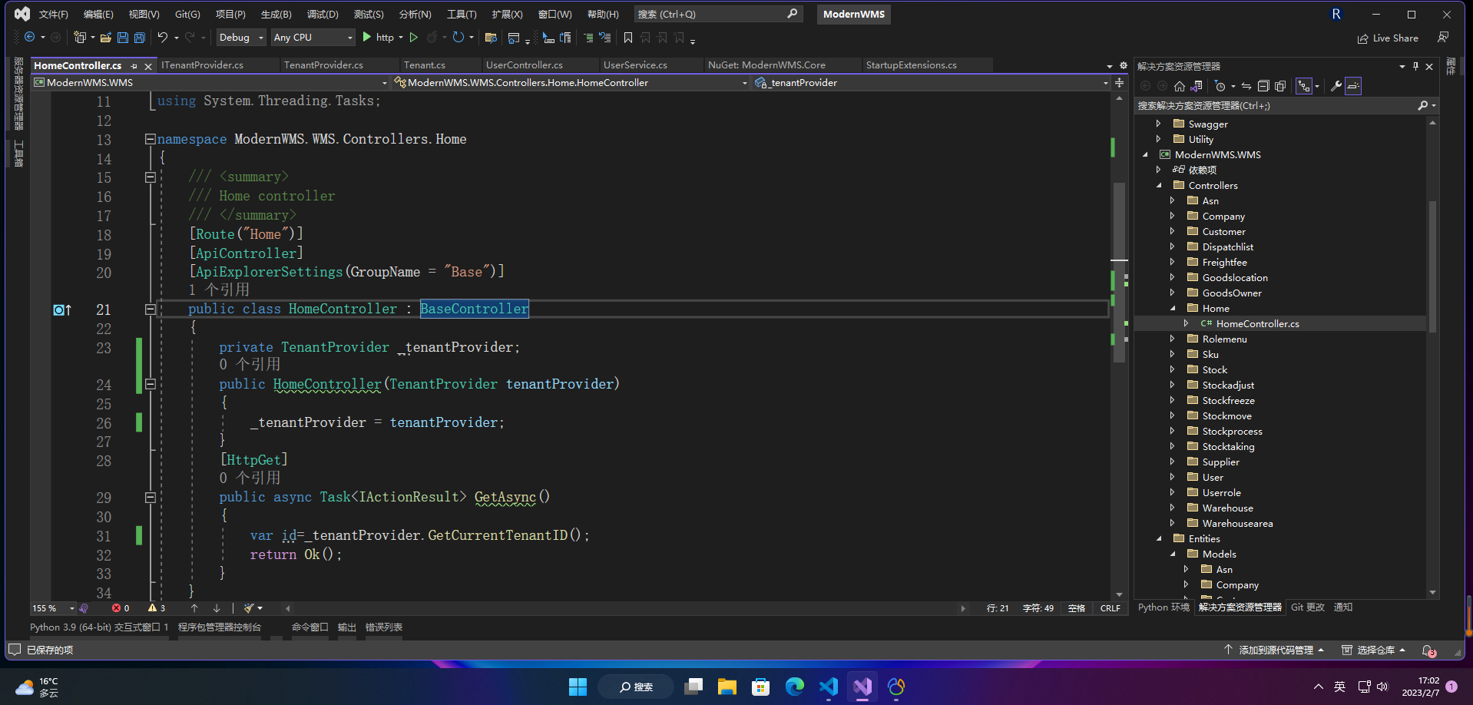Screen dimensions: 1473x705
Task: Open the Any CPU platform dropdown
Action: click(x=313, y=38)
